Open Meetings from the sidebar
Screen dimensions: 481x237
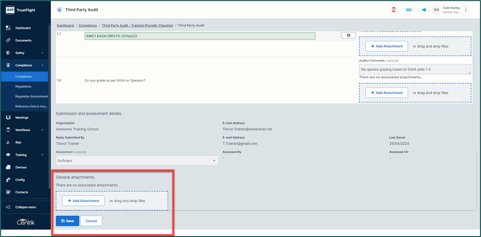point(22,118)
